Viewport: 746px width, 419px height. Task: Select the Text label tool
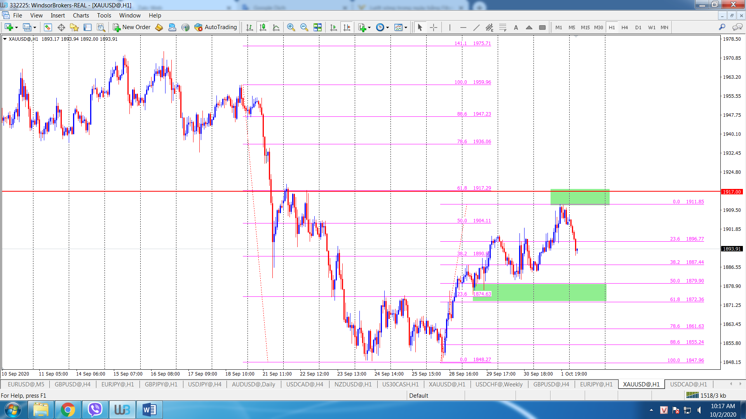coord(516,27)
